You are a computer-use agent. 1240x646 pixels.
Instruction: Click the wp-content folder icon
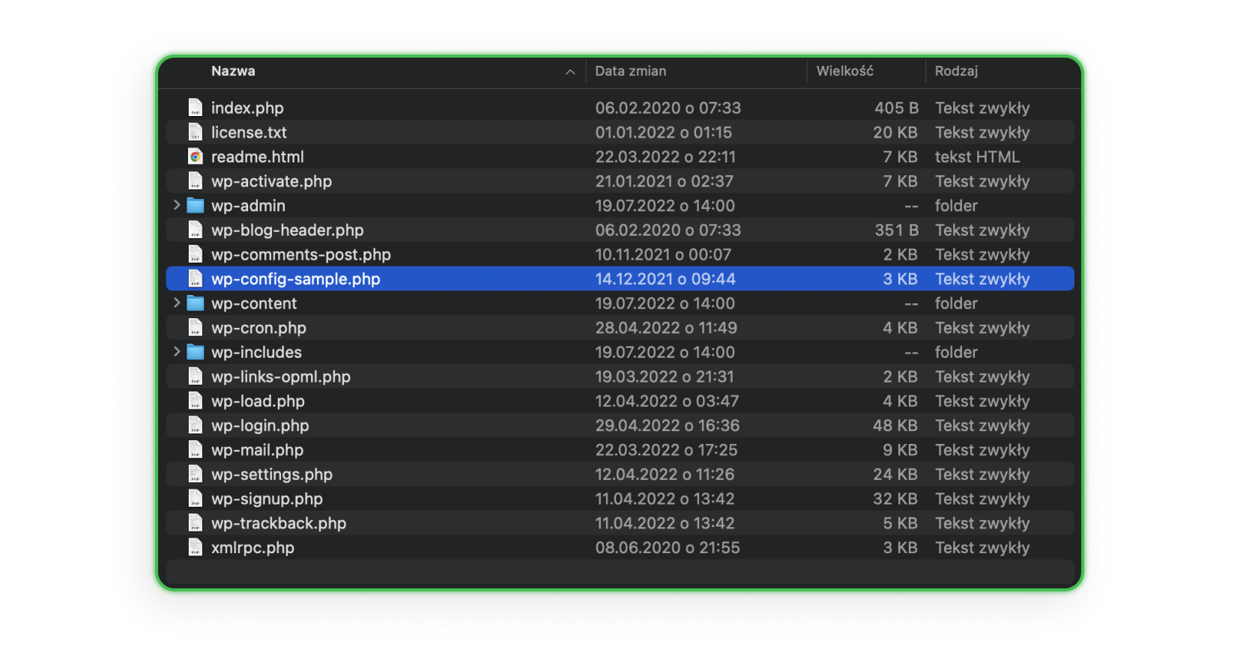[196, 303]
